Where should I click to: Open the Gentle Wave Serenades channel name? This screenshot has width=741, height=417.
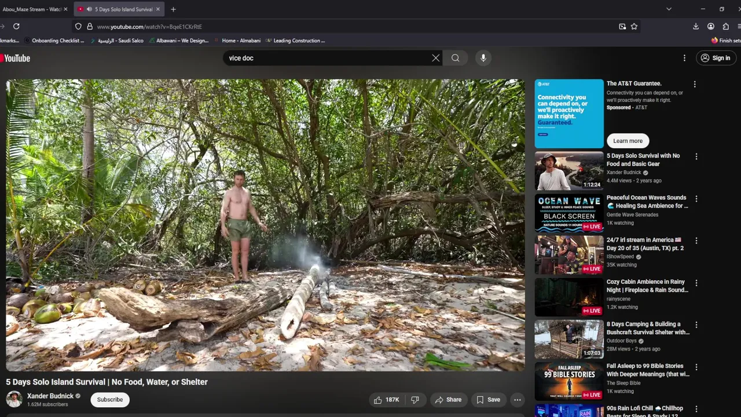coord(632,214)
